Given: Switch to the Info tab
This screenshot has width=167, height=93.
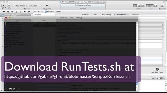Looking at the screenshot, I should coord(95,15).
